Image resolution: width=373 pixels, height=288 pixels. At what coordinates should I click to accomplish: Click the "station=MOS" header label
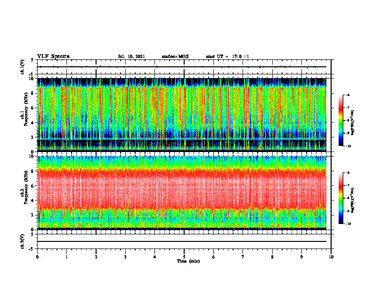[x=175, y=56]
